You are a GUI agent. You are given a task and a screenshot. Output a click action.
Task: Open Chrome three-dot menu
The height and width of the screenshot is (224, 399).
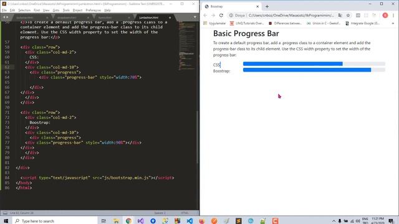(393, 15)
